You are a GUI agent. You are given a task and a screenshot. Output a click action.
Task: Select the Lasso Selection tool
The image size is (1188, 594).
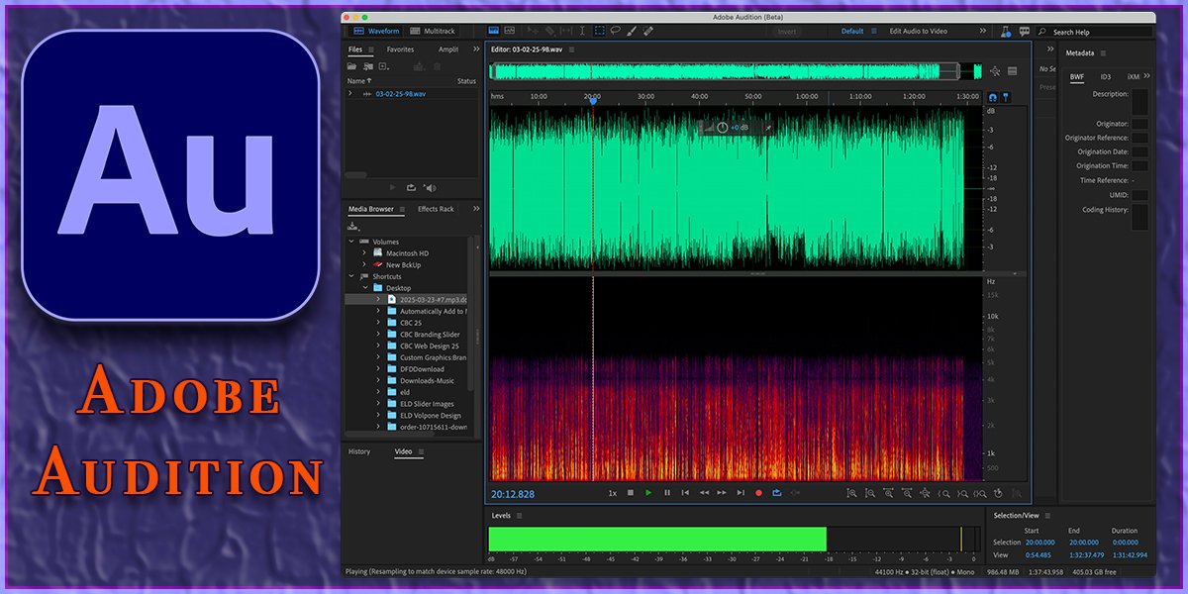click(x=615, y=32)
